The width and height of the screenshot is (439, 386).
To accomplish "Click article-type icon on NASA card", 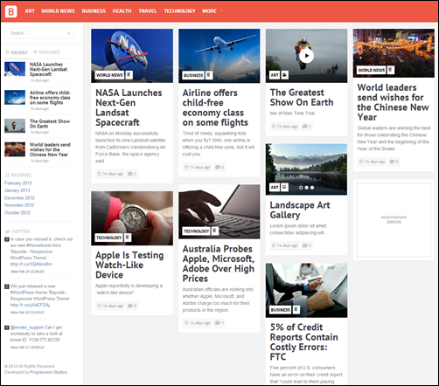I will click(129, 75).
